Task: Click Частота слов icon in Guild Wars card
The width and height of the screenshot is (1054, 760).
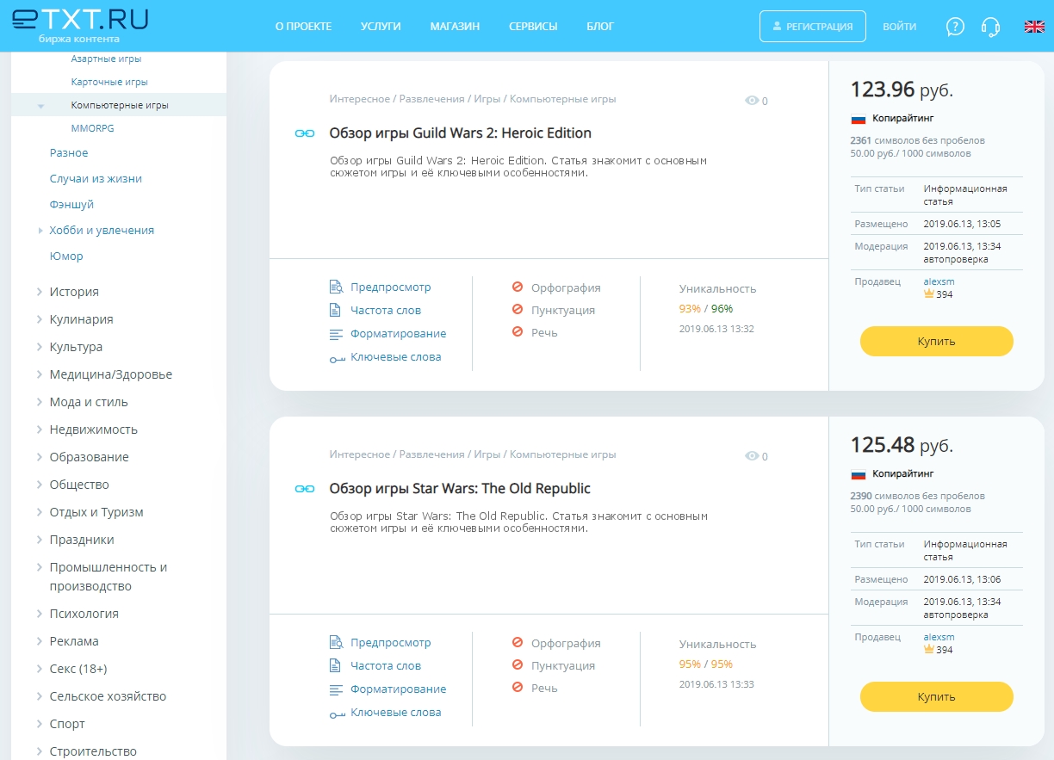Action: (336, 310)
